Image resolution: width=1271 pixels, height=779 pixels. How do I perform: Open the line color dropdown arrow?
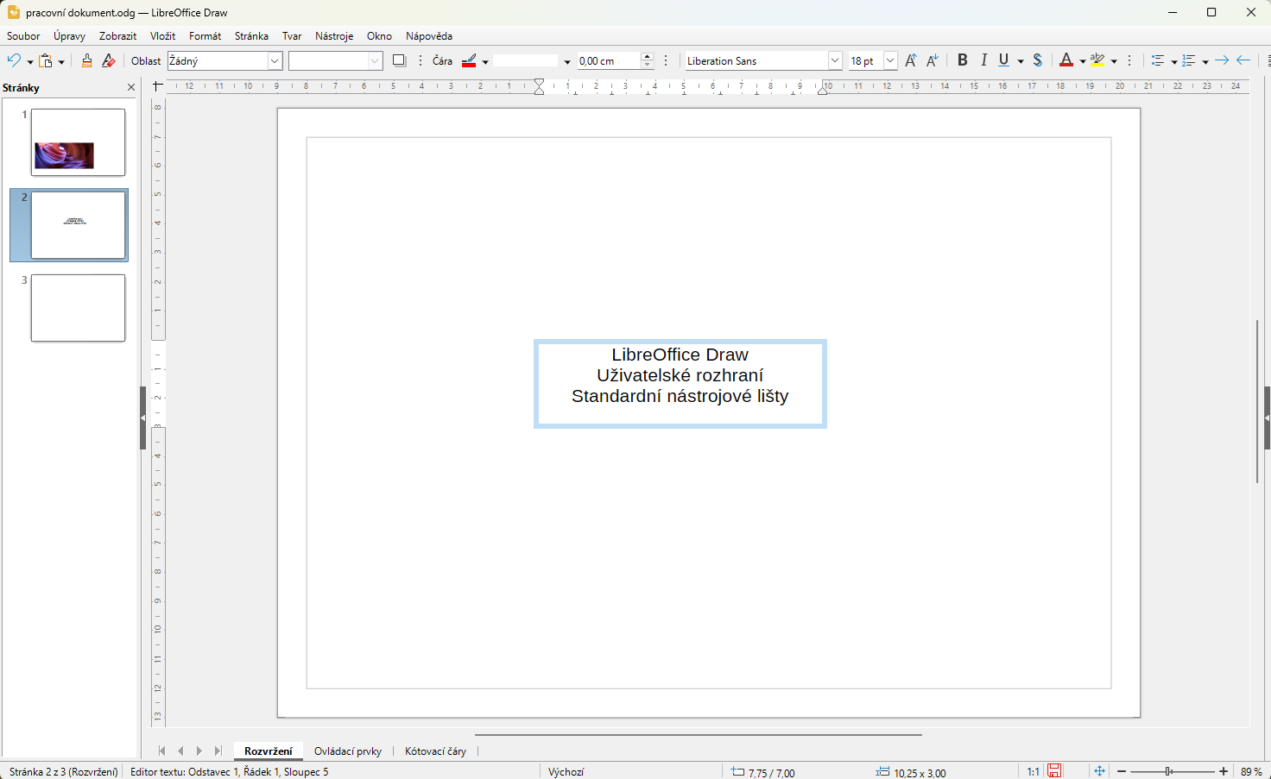tap(485, 61)
